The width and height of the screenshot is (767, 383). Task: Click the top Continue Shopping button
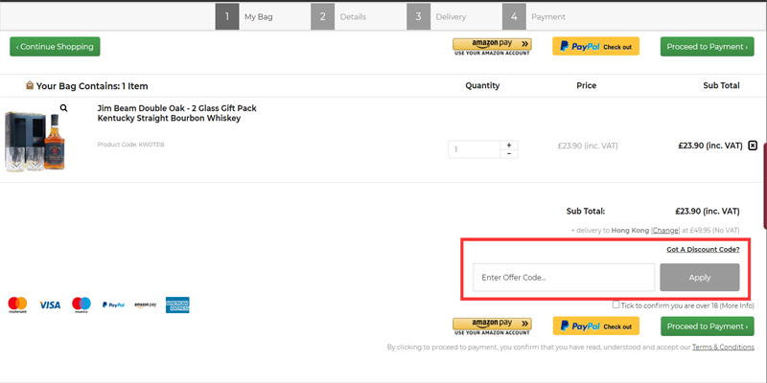pos(55,46)
